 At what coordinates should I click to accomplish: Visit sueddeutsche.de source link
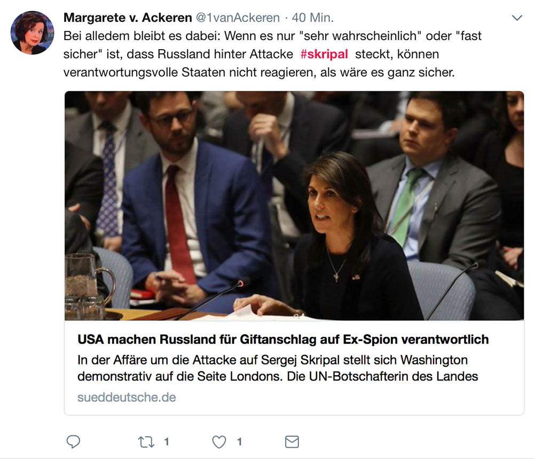tap(127, 398)
